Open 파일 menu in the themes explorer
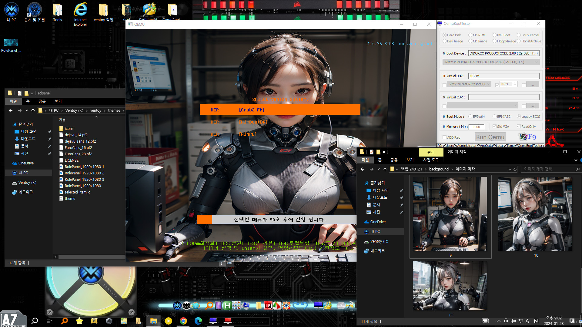Viewport: 582px width, 327px height. (13, 101)
